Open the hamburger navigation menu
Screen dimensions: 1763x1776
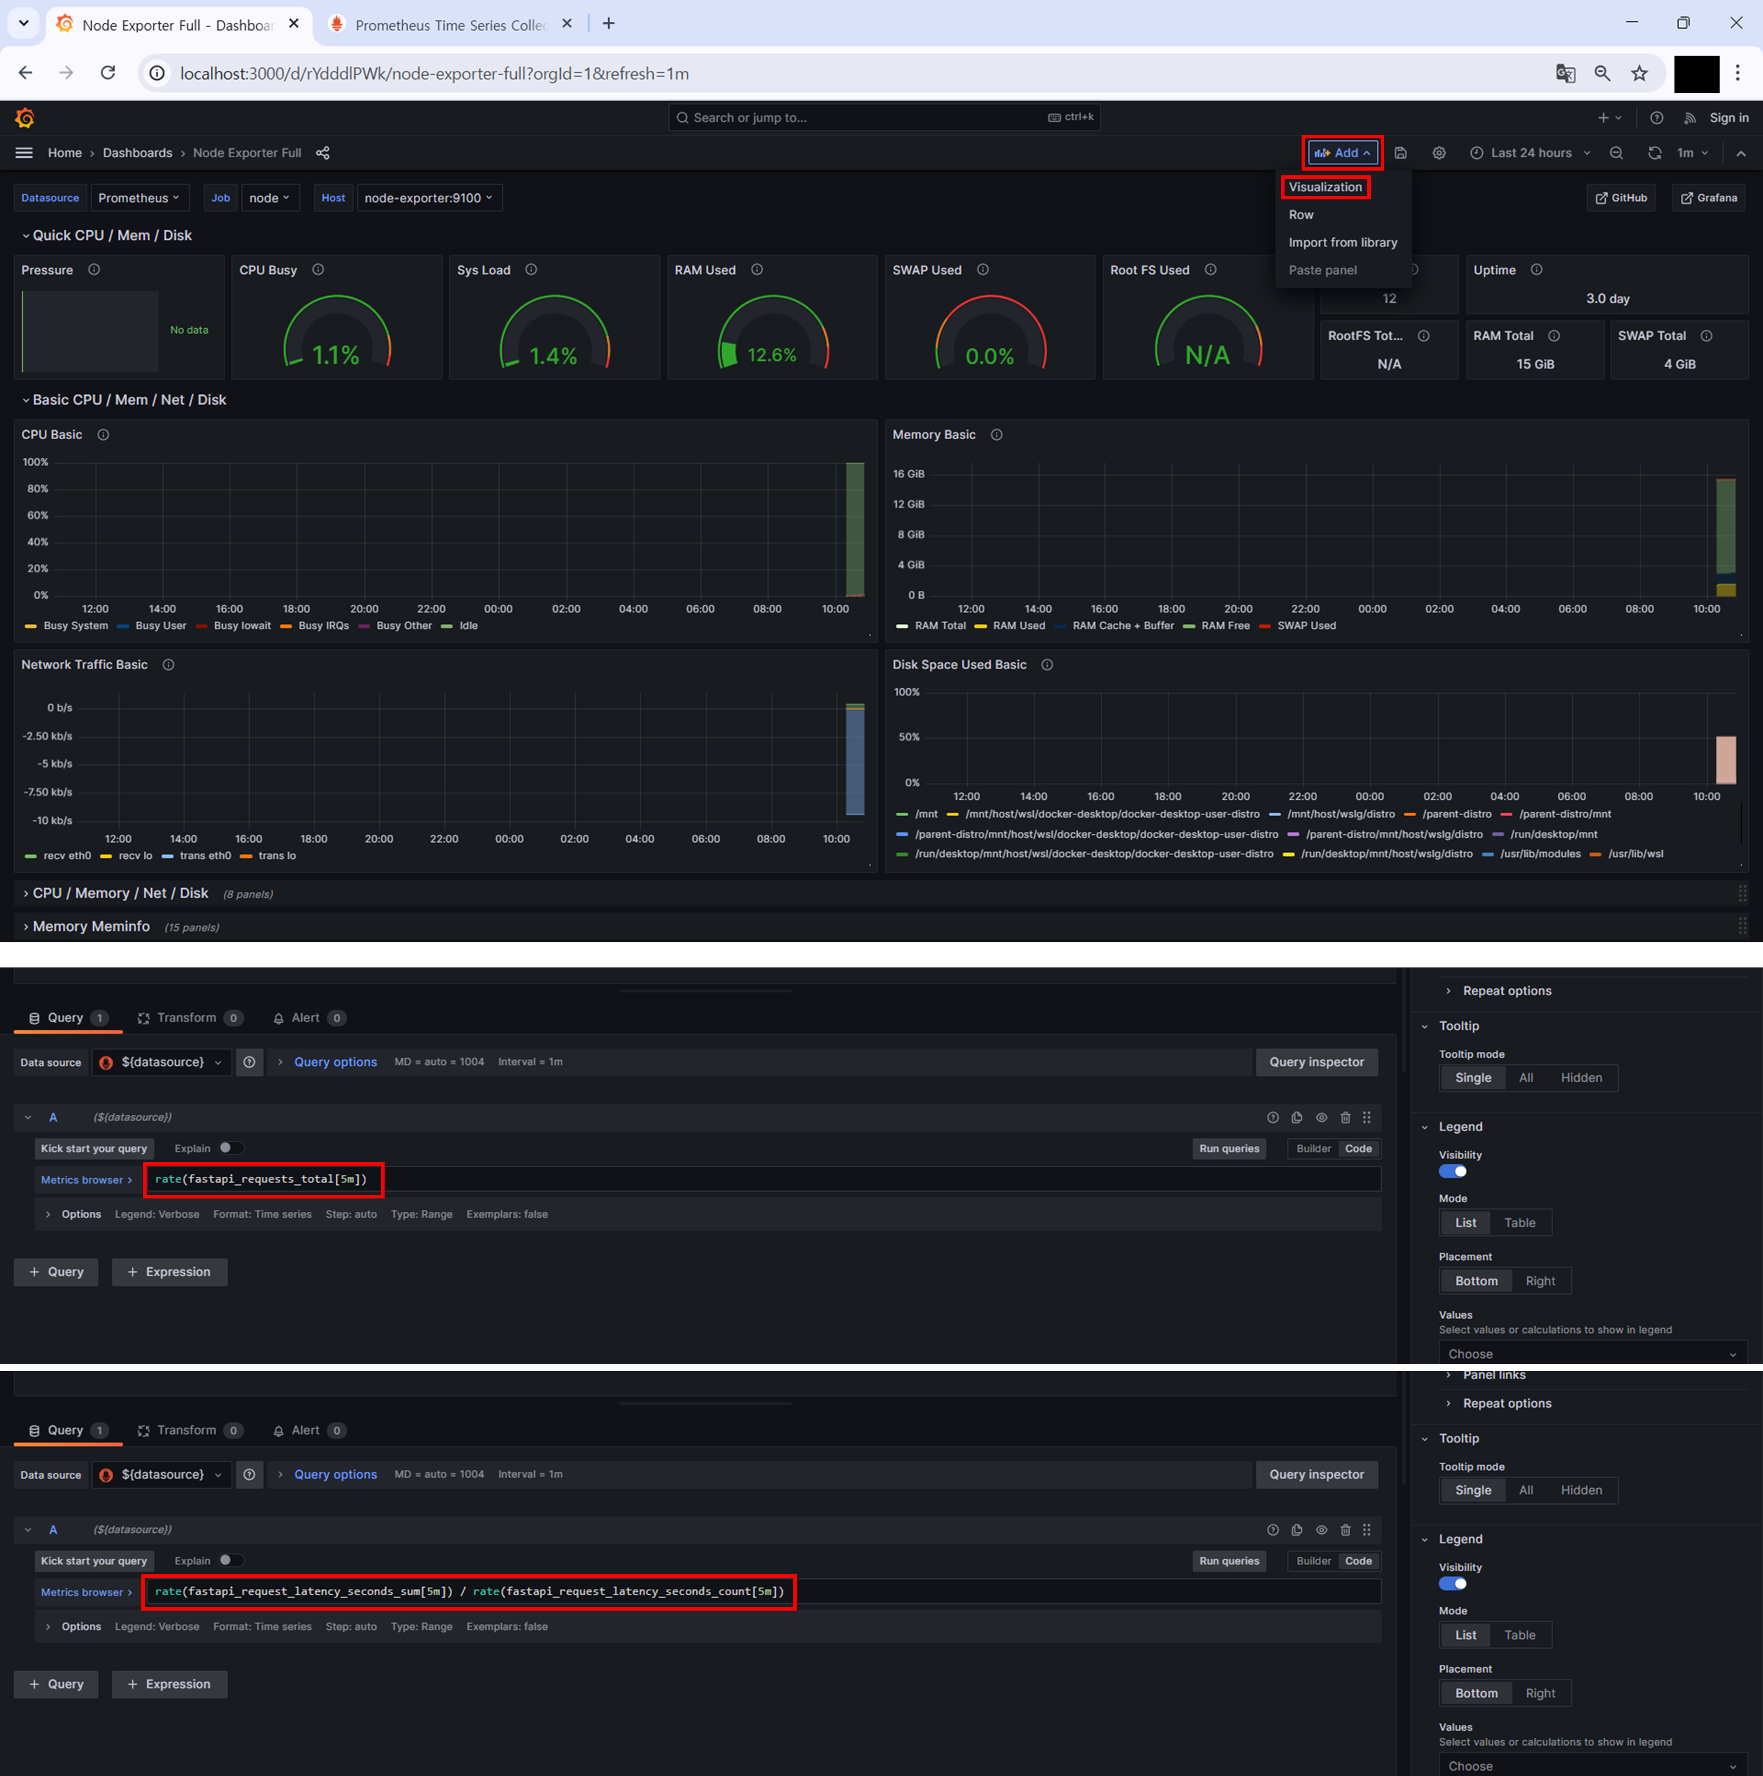(24, 152)
